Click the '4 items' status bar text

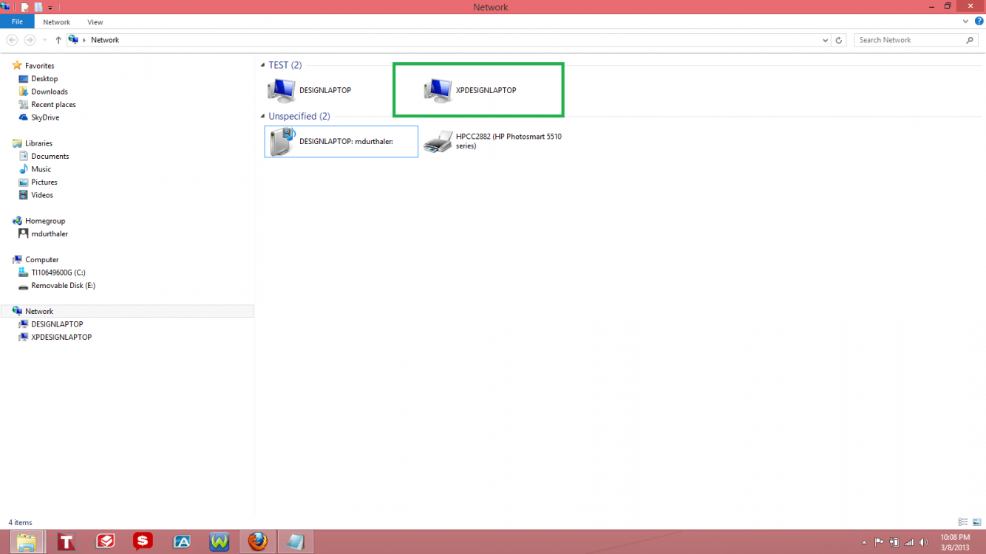(x=20, y=522)
